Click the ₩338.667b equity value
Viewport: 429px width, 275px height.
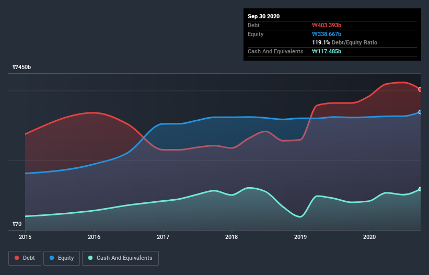327,34
